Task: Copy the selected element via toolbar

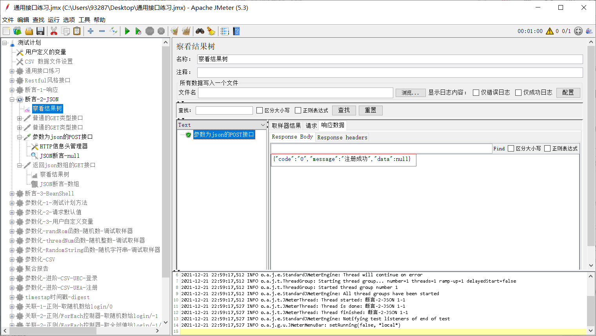Action: coord(65,31)
